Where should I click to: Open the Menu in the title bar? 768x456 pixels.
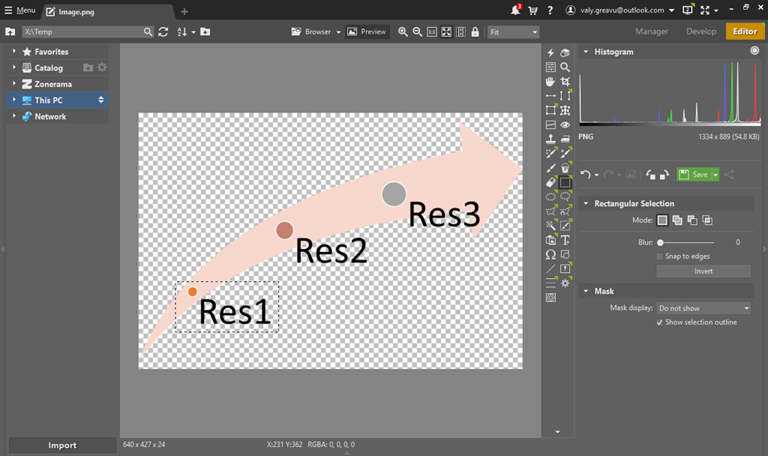point(20,10)
